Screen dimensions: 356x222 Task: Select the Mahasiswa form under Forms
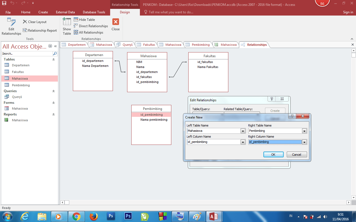coord(30,109)
